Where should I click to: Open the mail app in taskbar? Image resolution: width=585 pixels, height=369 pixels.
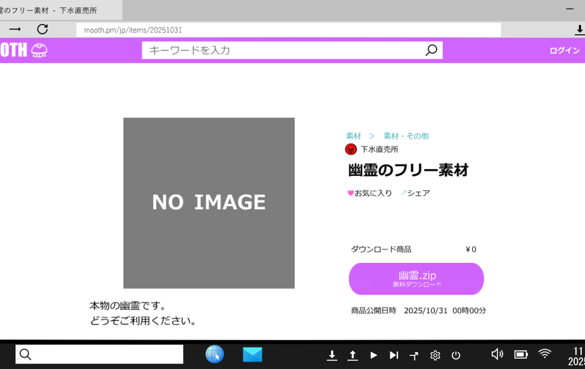[253, 355]
